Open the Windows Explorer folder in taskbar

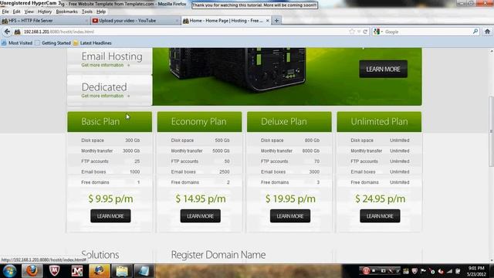point(122,271)
